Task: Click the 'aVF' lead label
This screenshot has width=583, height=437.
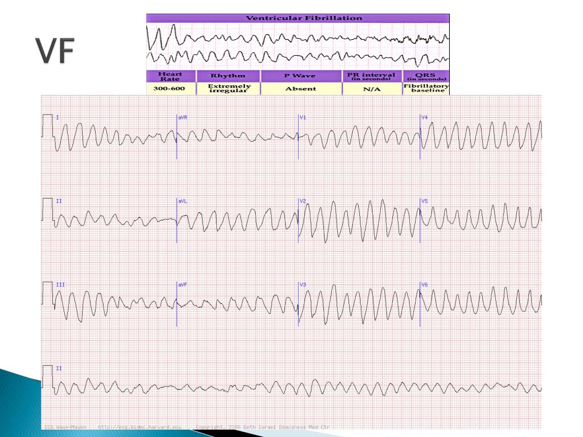Action: pos(183,285)
